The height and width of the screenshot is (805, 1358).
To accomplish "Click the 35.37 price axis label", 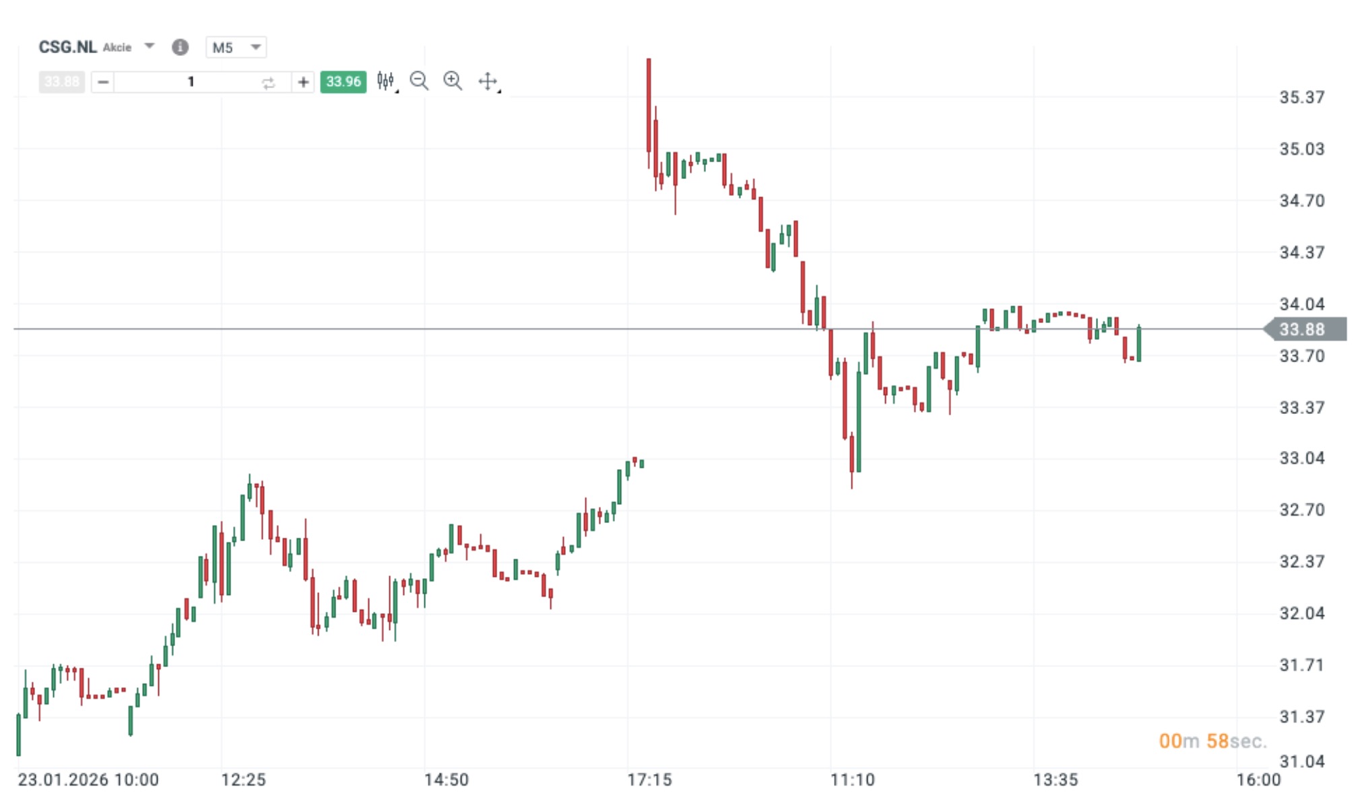I will [1301, 98].
